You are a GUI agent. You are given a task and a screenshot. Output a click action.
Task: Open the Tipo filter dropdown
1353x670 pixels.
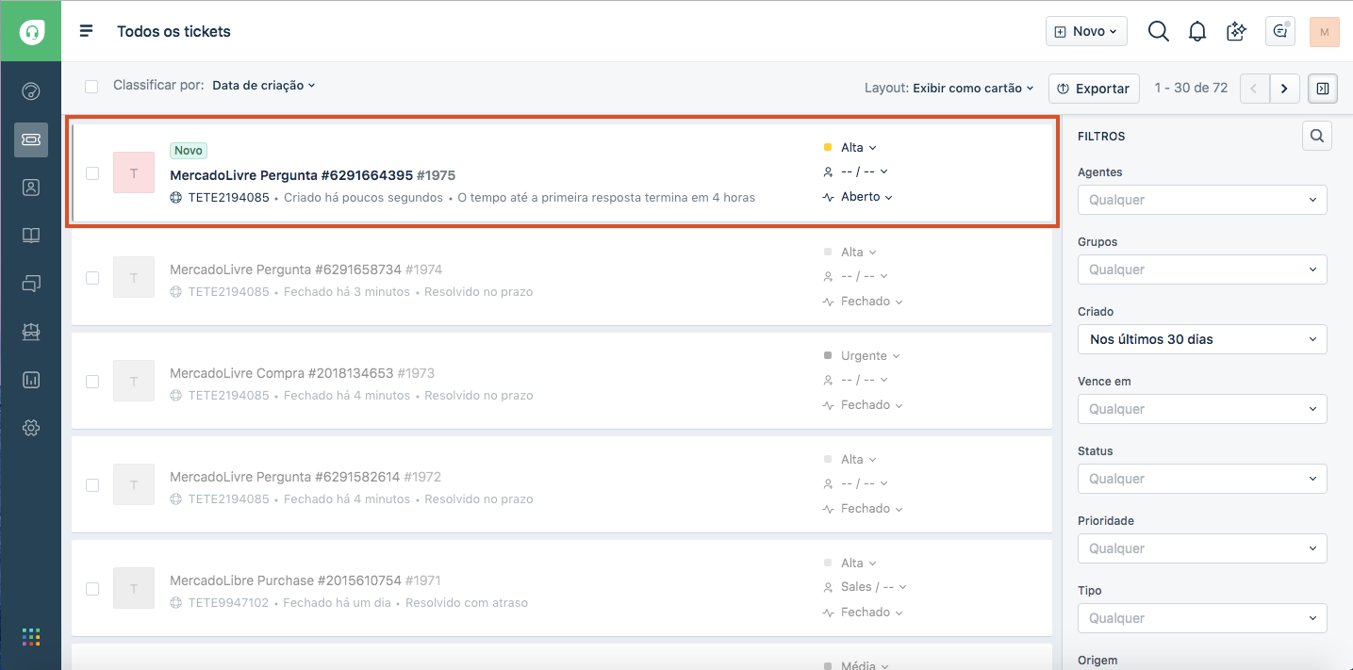point(1202,618)
